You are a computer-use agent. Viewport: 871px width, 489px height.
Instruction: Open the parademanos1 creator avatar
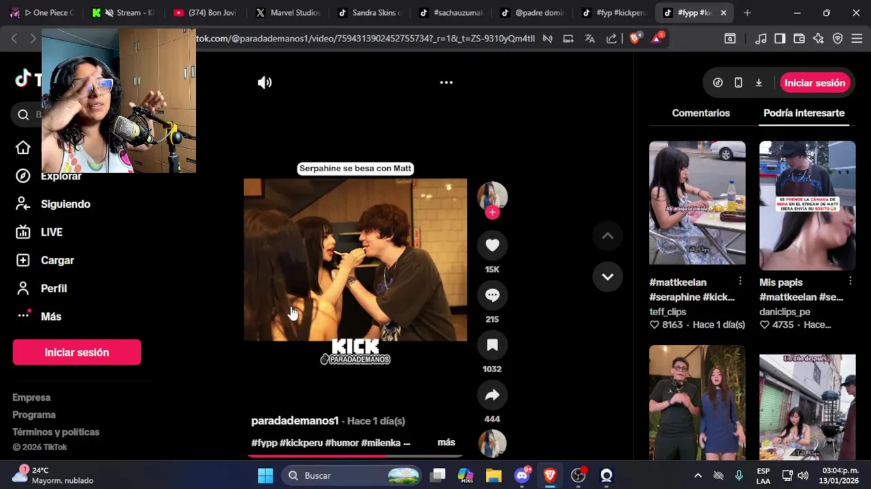pyautogui.click(x=492, y=196)
